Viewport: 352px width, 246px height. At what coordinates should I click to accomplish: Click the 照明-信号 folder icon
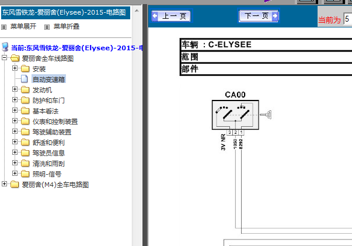(x=25, y=174)
